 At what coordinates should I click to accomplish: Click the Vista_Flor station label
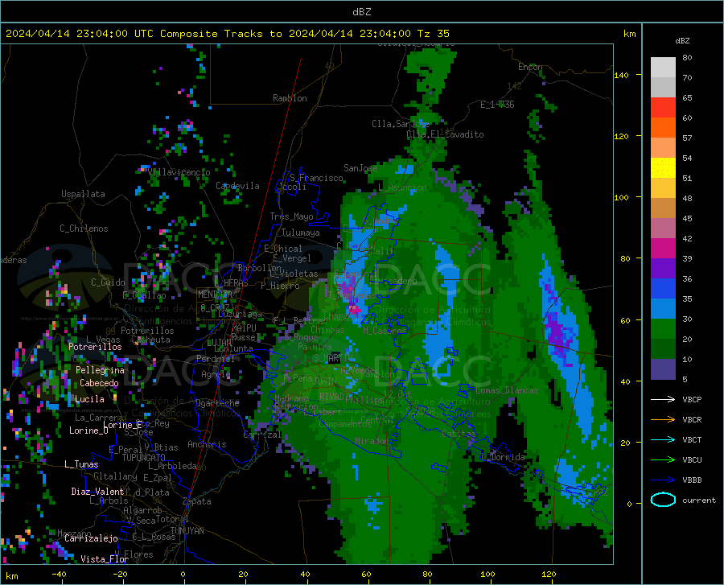tap(105, 559)
